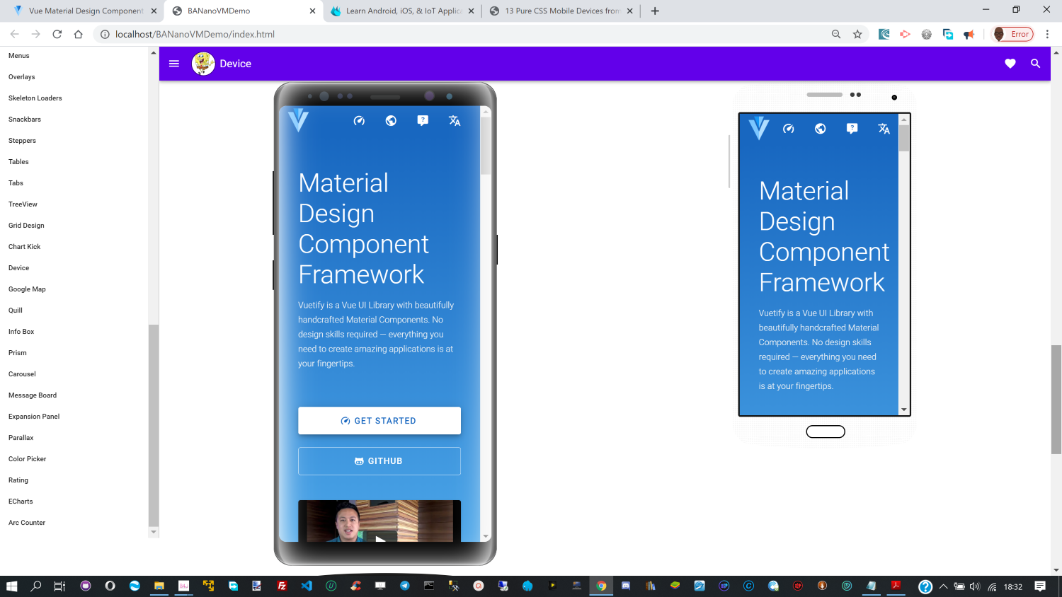1062x597 pixels.
Task: Go to Grid Design in sidebar
Action: tap(26, 226)
